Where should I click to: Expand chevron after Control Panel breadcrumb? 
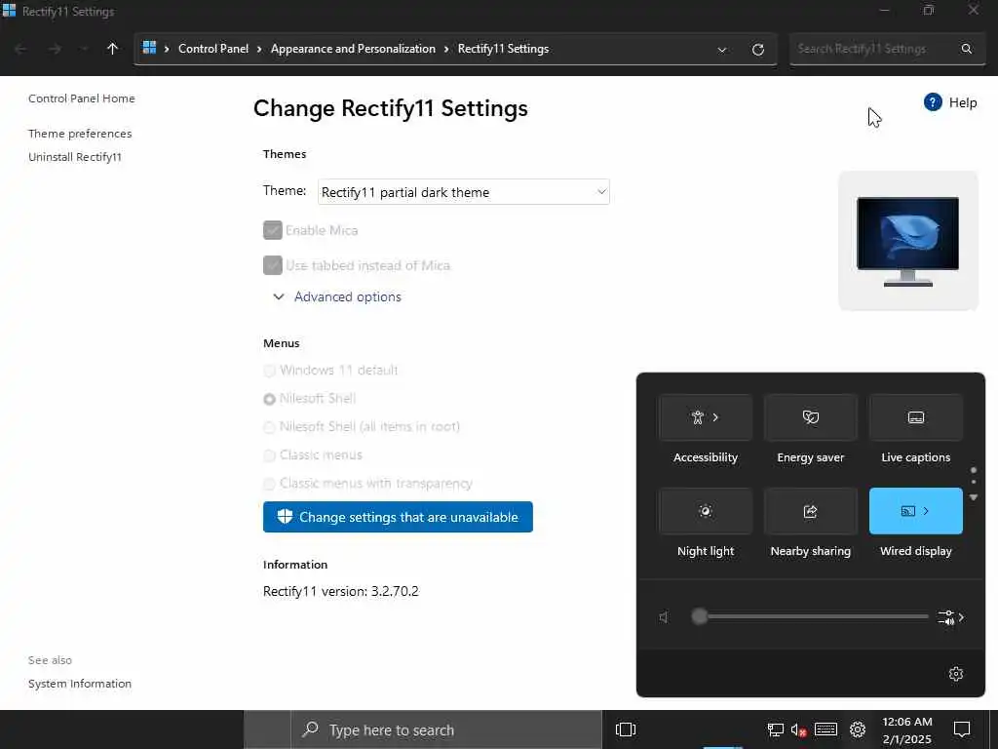(x=259, y=49)
